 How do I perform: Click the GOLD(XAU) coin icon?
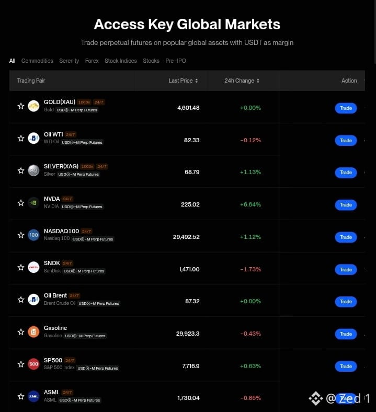(x=33, y=106)
